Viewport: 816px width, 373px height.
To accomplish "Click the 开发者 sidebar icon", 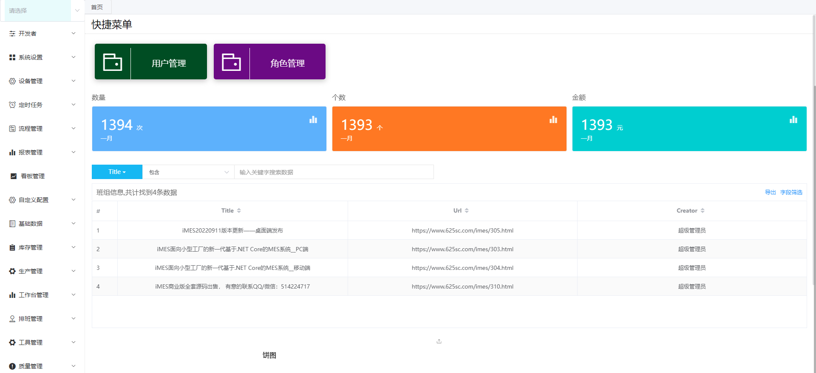I will coord(12,34).
